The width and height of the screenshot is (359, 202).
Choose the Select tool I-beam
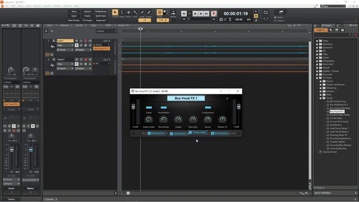click(122, 12)
